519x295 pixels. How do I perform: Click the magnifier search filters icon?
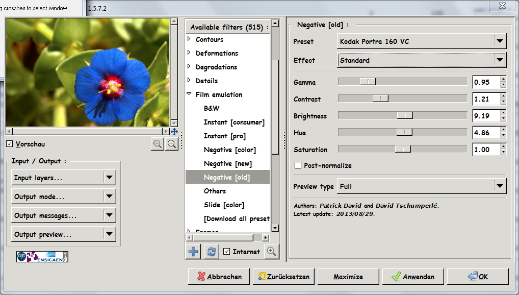[271, 252]
